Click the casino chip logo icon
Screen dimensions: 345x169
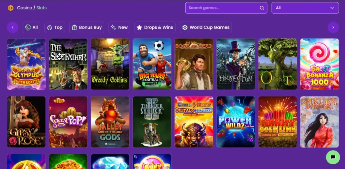(x=10, y=8)
